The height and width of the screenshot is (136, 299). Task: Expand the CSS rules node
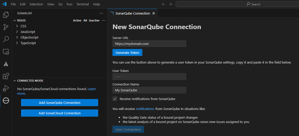click(x=17, y=26)
